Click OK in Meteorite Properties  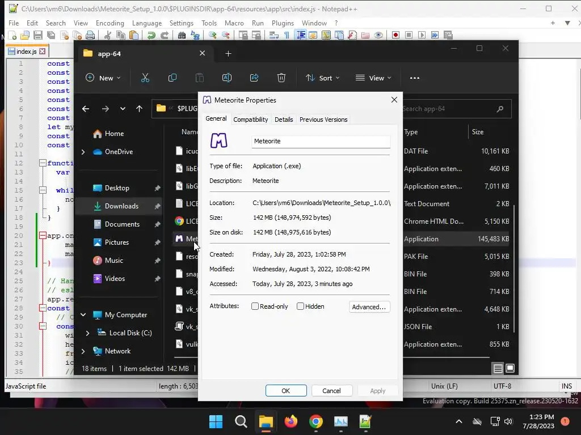286,391
